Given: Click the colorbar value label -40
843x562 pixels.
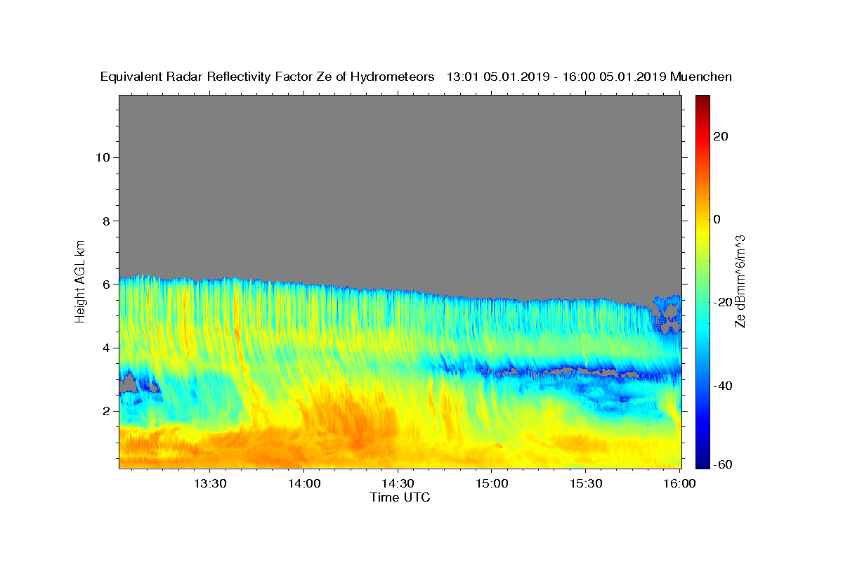Looking at the screenshot, I should 722,386.
